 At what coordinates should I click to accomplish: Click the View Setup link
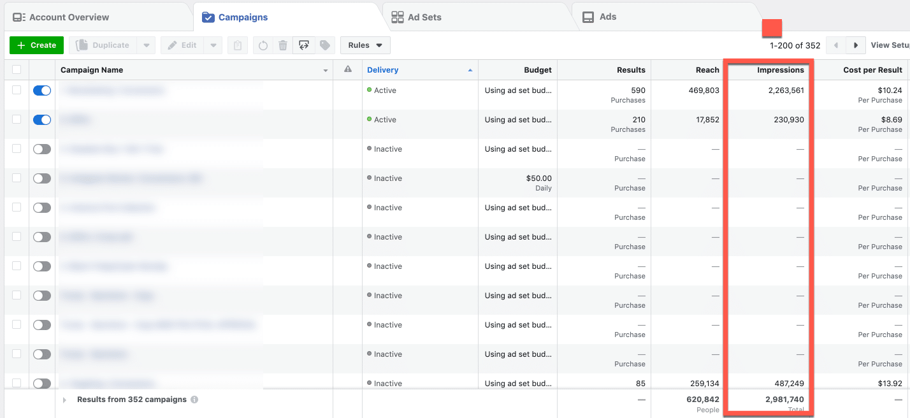[890, 45]
